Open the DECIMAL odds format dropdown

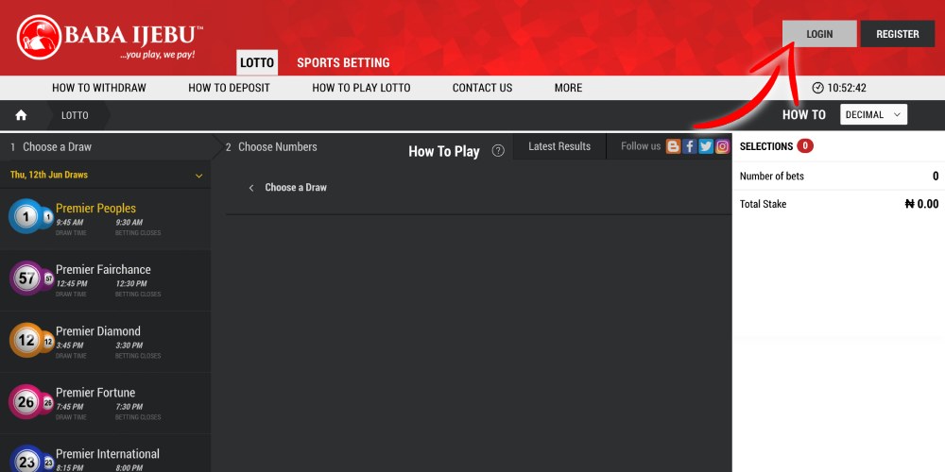873,114
